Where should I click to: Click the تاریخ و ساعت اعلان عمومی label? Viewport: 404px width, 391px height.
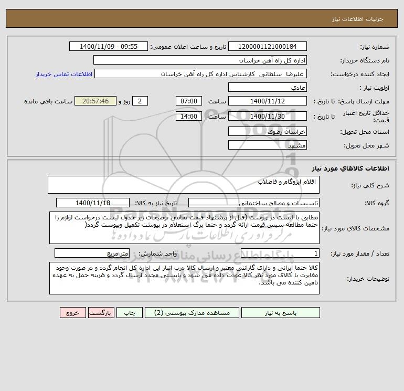pyautogui.click(x=188, y=47)
